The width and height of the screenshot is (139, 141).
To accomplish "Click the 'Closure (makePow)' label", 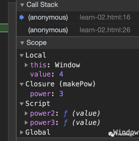I will pos(60,84).
